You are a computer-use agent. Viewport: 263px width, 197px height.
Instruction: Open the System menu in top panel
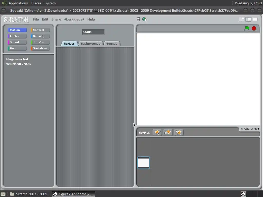tap(50, 3)
